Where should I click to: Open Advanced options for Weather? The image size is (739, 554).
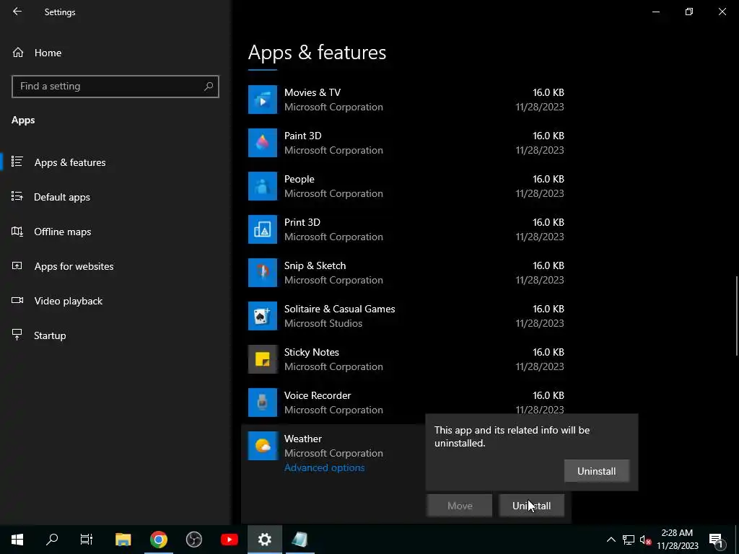tap(324, 467)
